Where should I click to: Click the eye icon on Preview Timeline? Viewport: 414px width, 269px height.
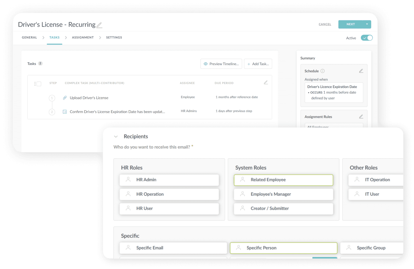point(206,64)
